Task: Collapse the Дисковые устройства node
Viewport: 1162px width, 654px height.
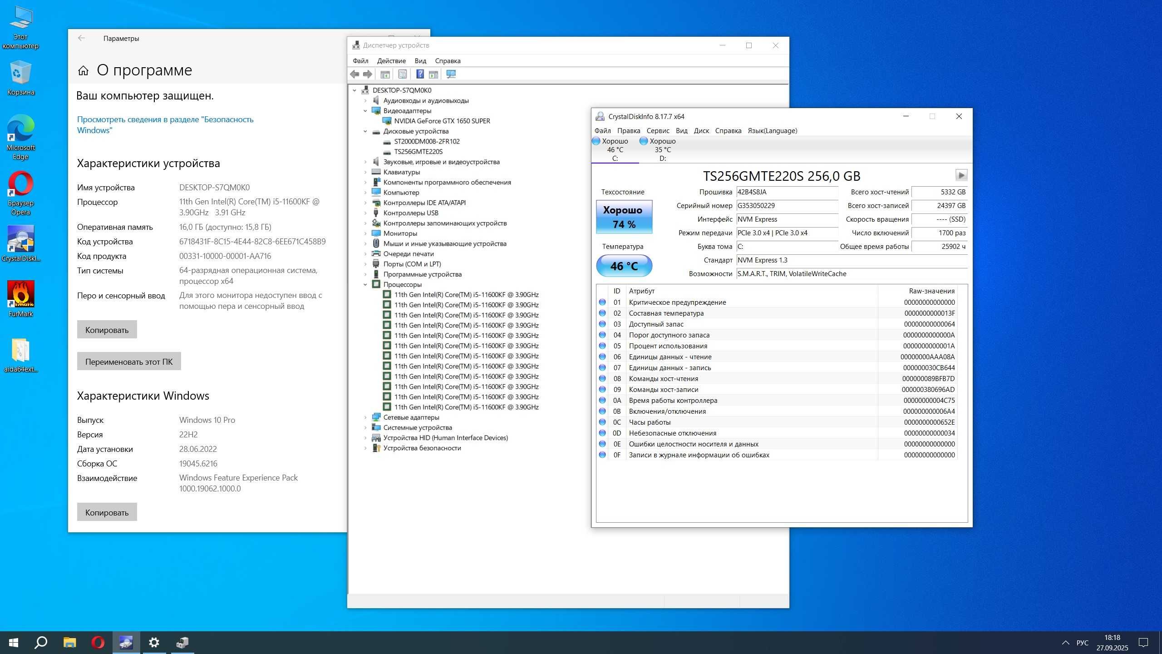Action: point(365,131)
